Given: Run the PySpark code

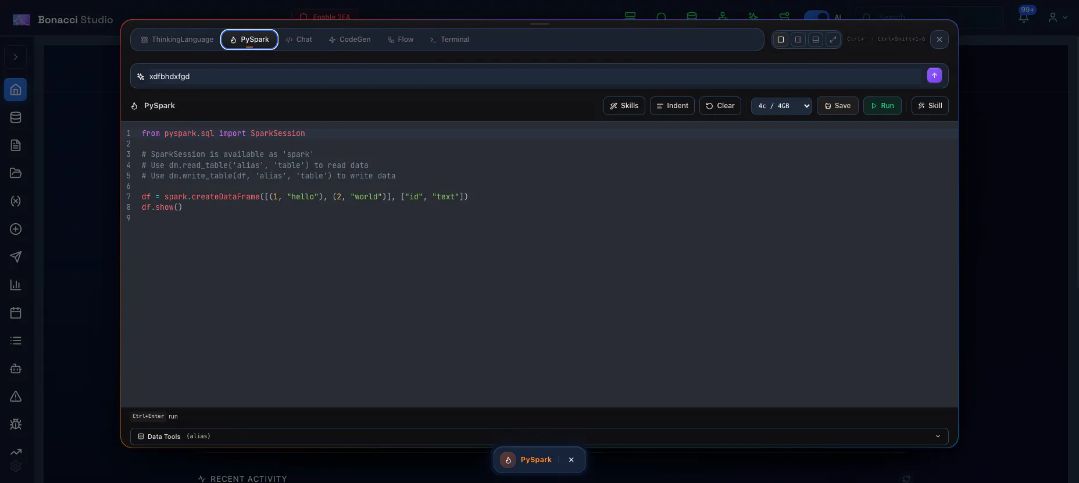Looking at the screenshot, I should (x=883, y=106).
